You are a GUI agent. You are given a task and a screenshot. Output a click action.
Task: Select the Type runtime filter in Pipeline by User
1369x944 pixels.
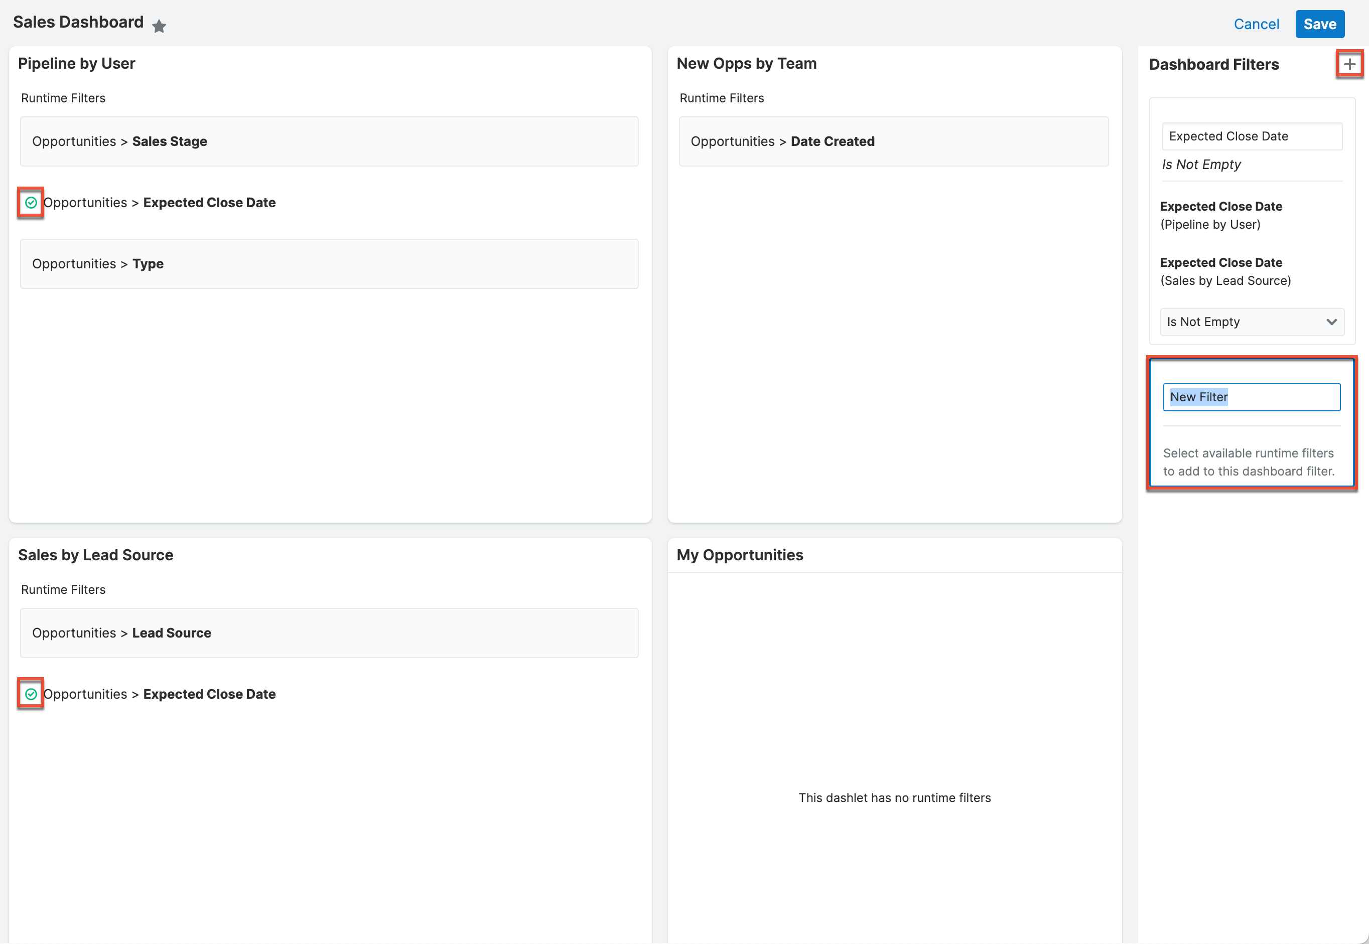329,264
